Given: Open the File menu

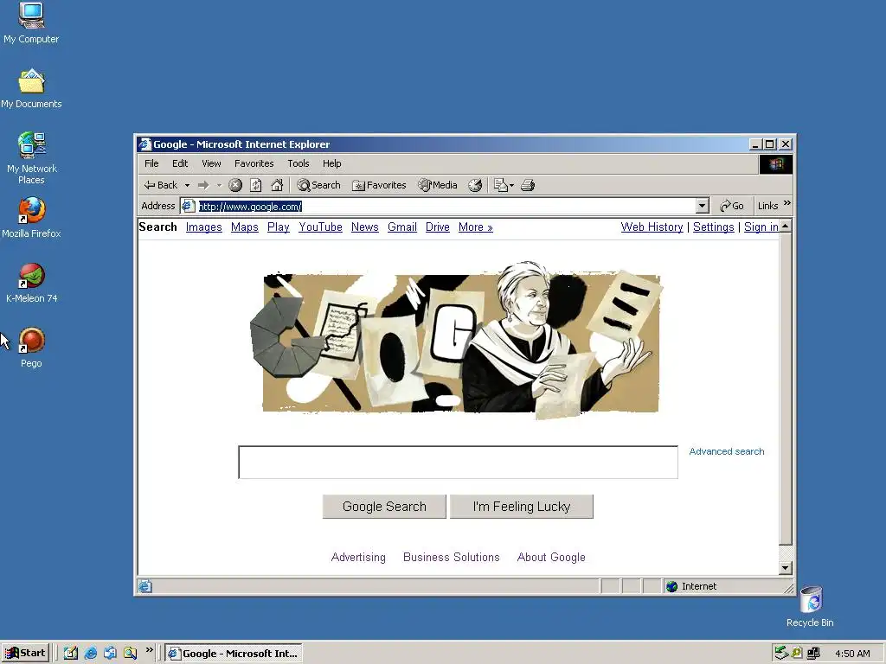Looking at the screenshot, I should click(x=151, y=163).
